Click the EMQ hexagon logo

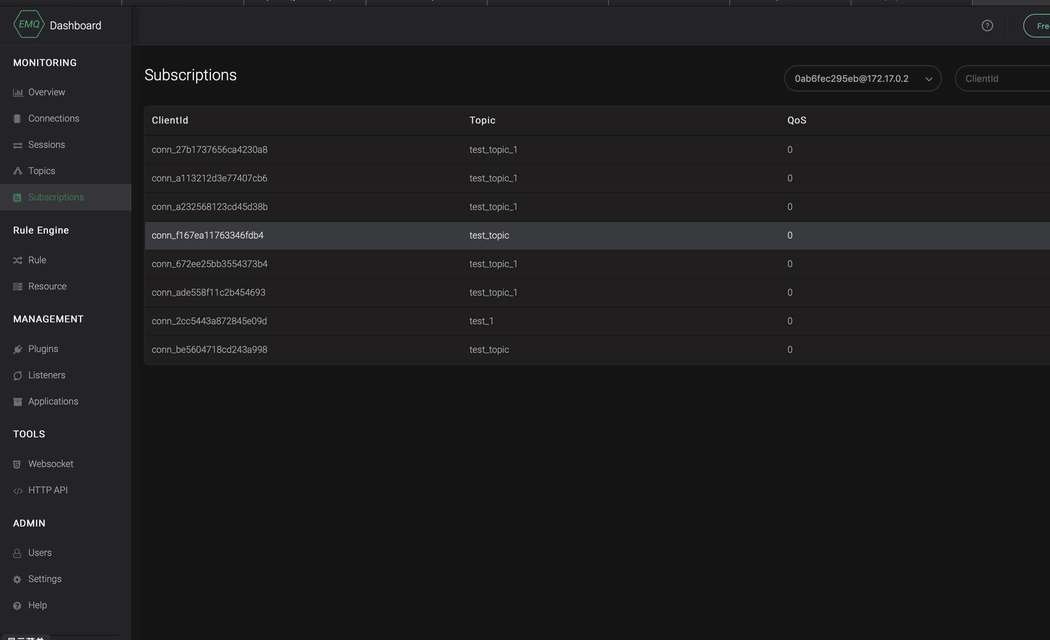(x=29, y=25)
